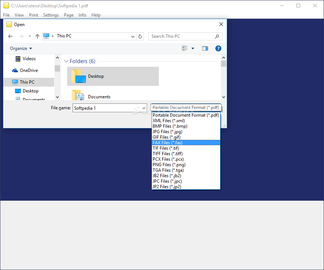Choose GIF Files (*.gif)
This screenshot has width=324, height=270.
(186, 137)
